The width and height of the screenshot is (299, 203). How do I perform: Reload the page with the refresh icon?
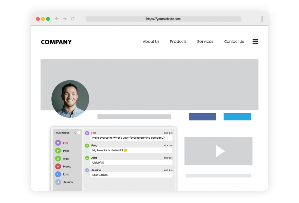click(73, 19)
